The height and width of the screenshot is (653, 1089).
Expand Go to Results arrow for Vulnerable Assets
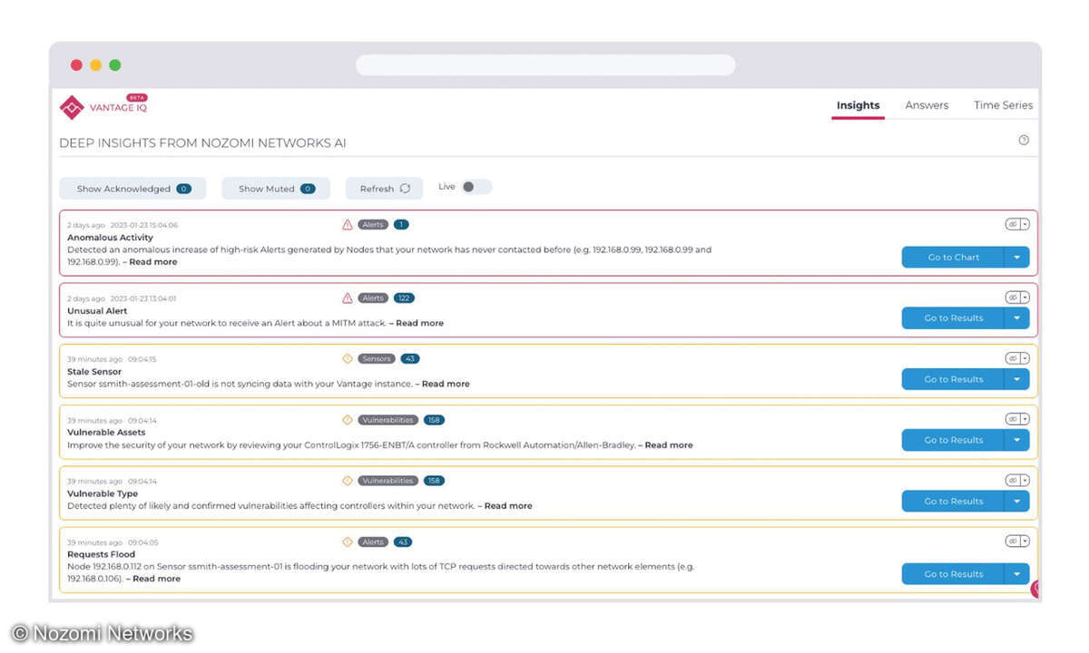(x=1017, y=440)
